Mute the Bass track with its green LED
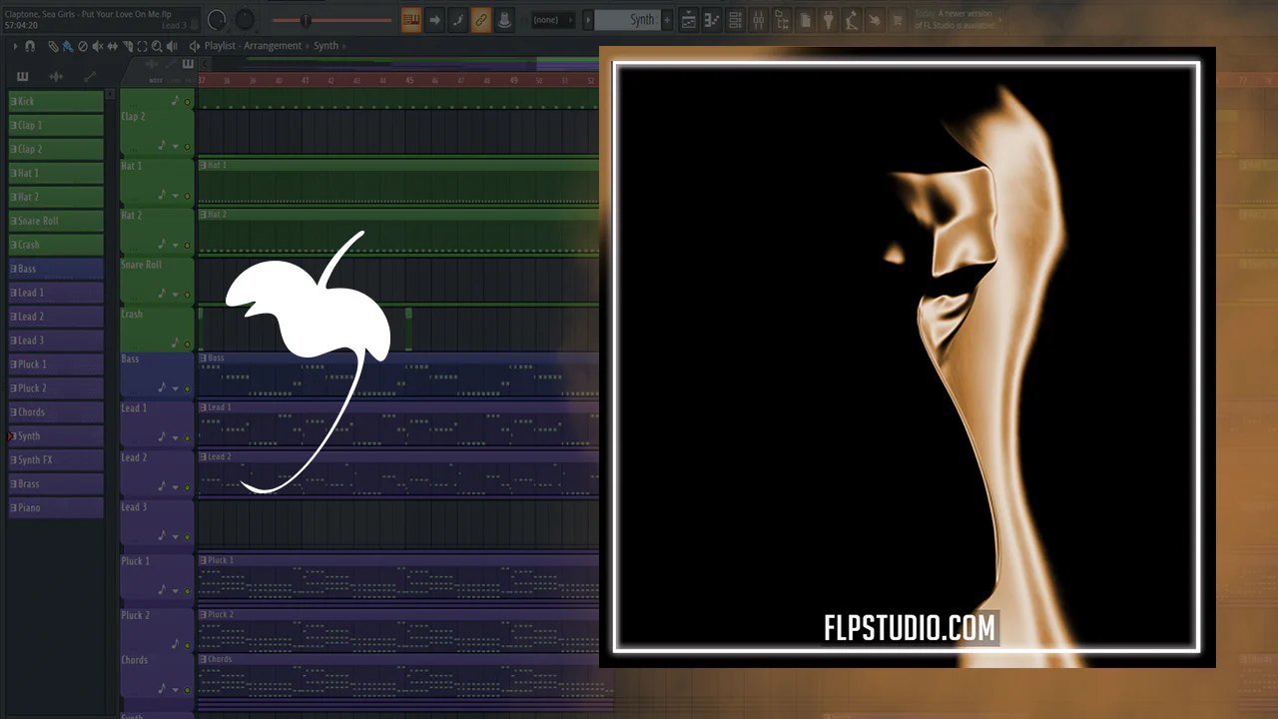The height and width of the screenshot is (719, 1278). 187,388
